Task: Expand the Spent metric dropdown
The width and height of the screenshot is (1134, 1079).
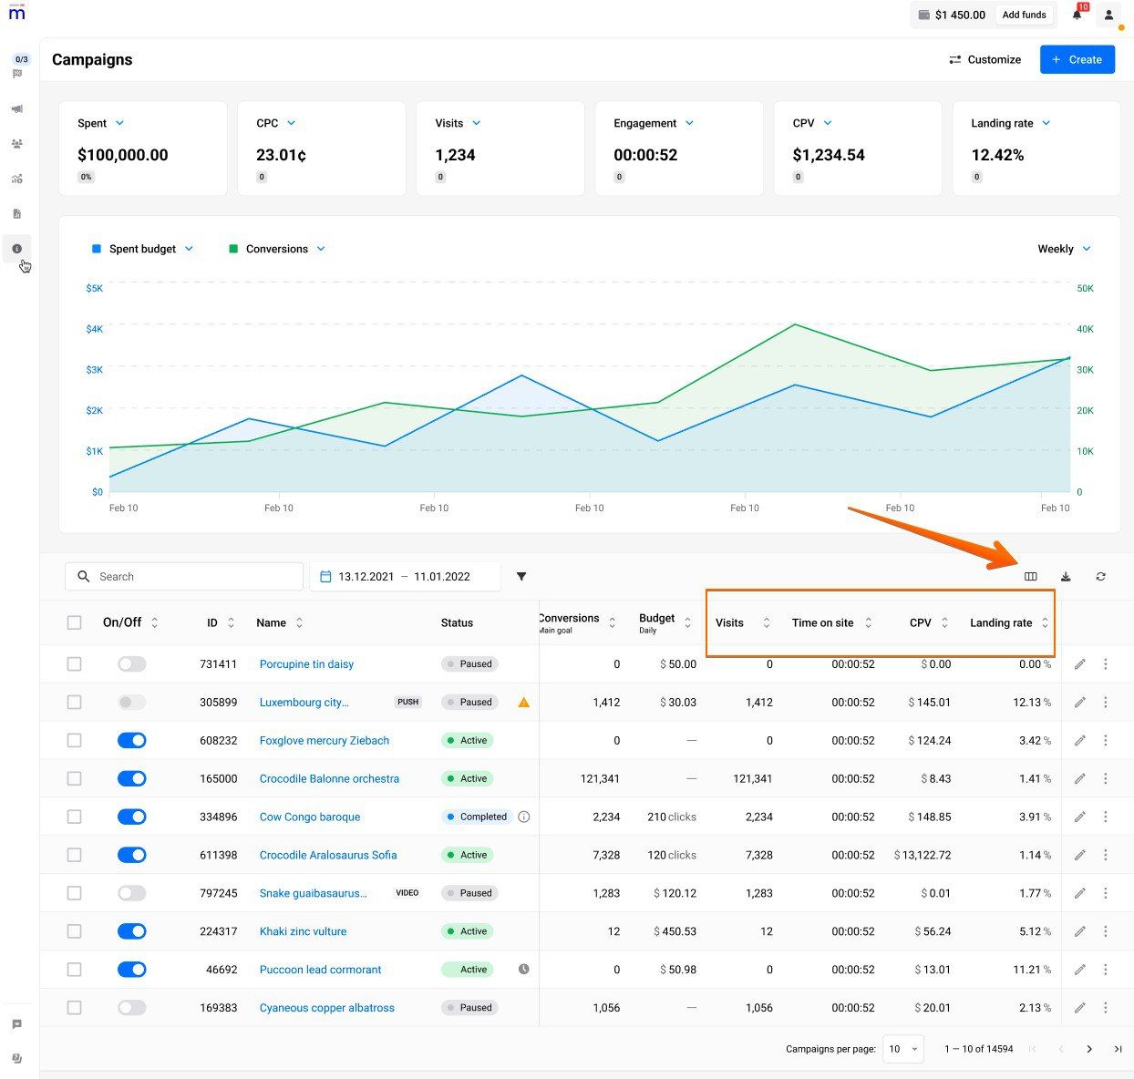Action: tap(119, 123)
